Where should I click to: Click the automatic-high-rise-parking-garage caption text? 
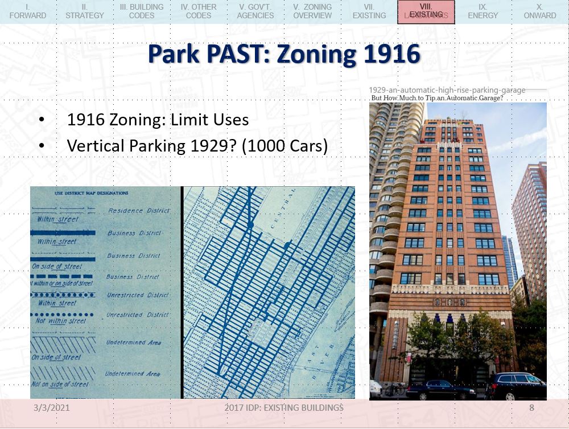point(447,91)
